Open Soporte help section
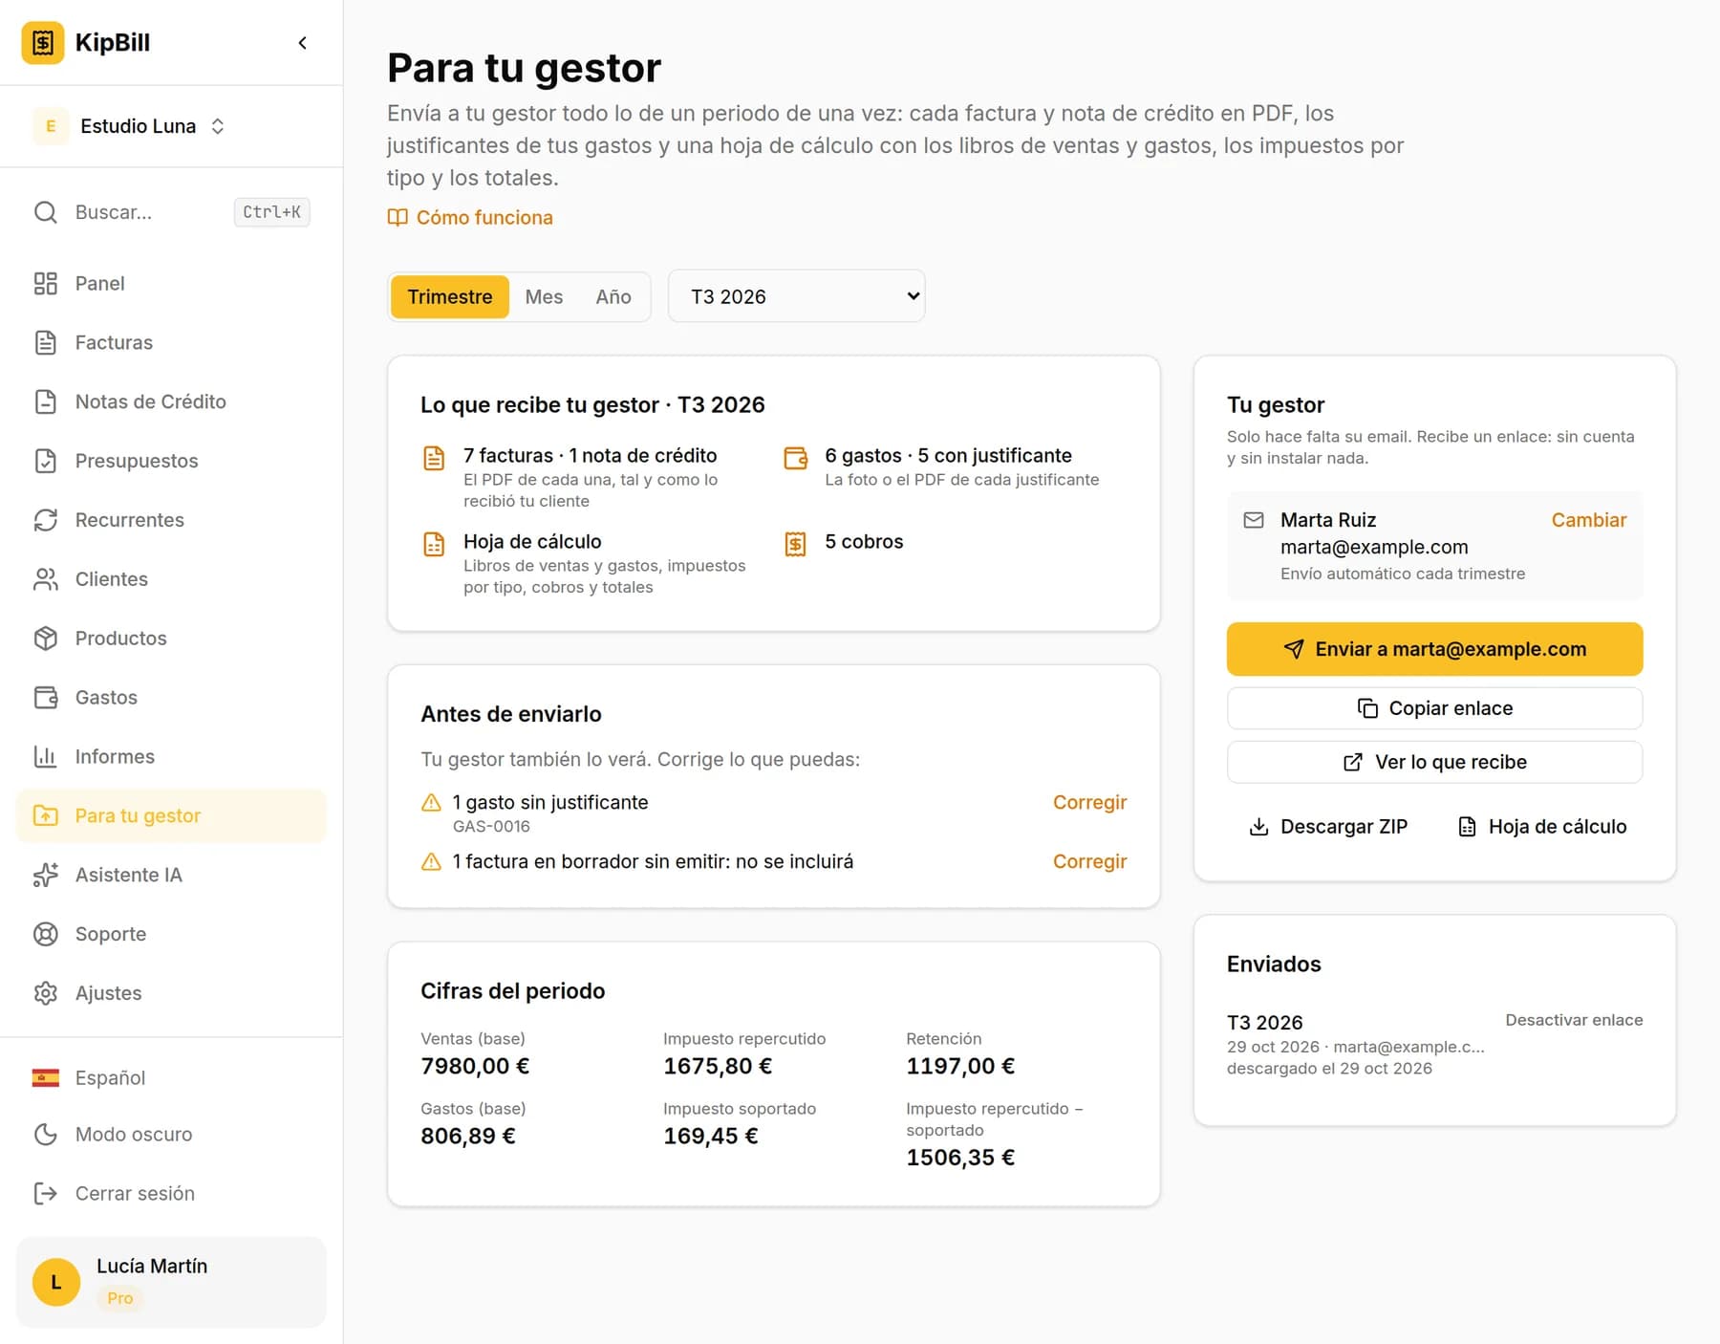The width and height of the screenshot is (1720, 1344). point(171,934)
